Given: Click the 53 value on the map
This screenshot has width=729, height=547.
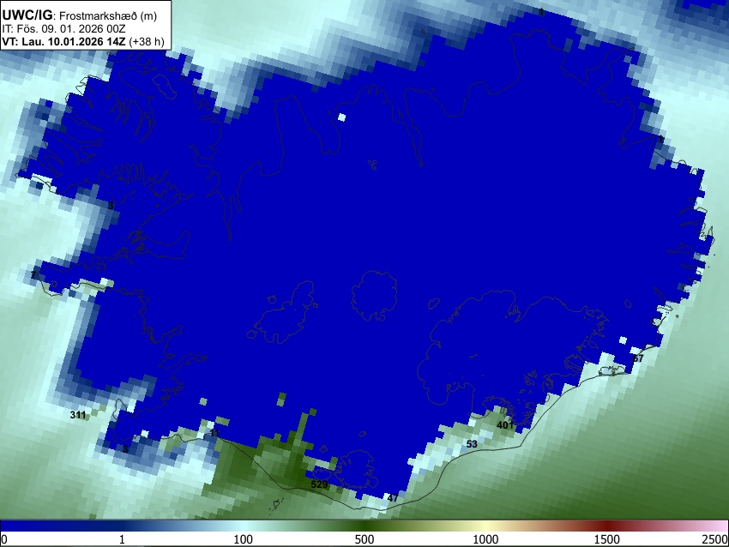Looking at the screenshot, I should click(x=472, y=444).
